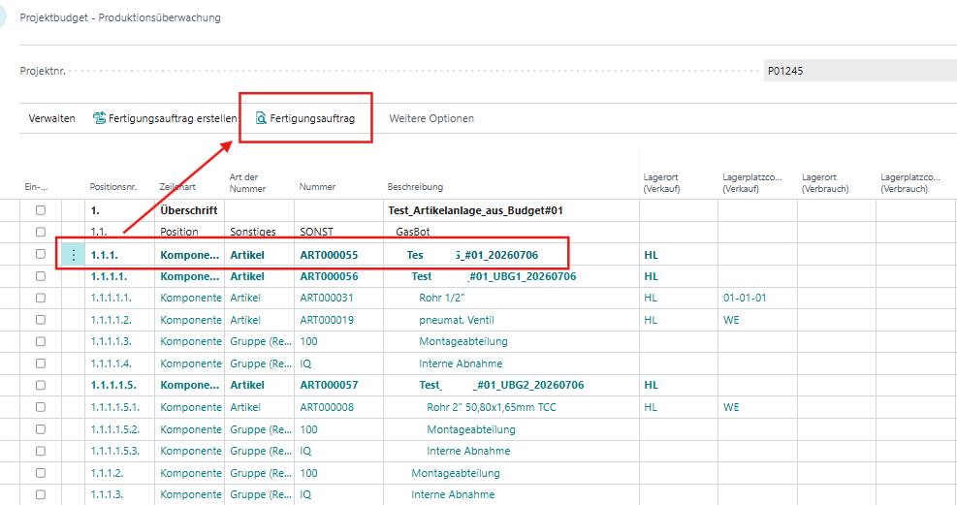This screenshot has height=505, width=957.
Task: Open the Verwalten menu
Action: (x=52, y=118)
